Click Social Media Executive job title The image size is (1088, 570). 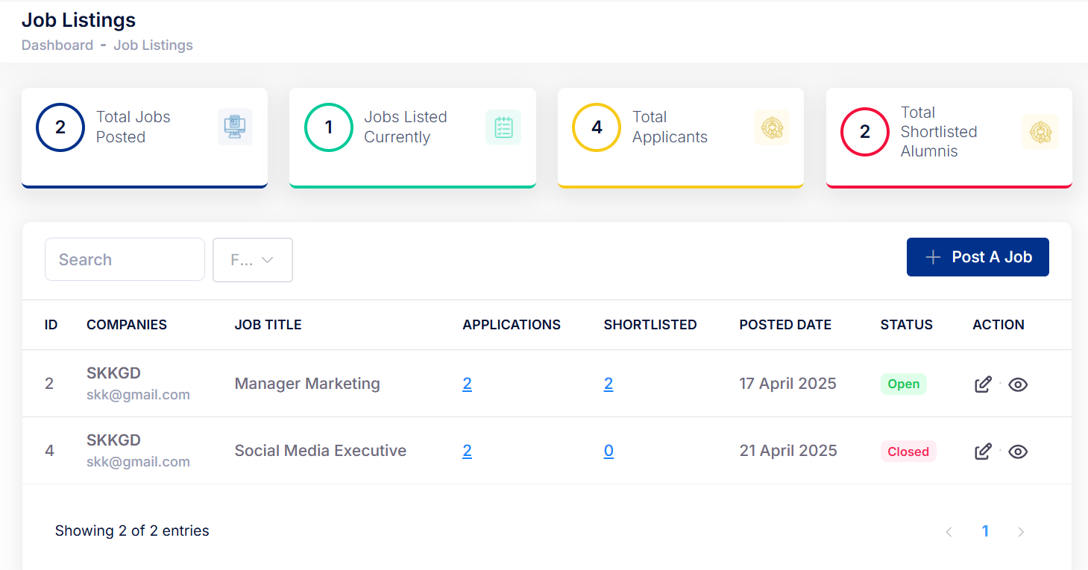321,451
